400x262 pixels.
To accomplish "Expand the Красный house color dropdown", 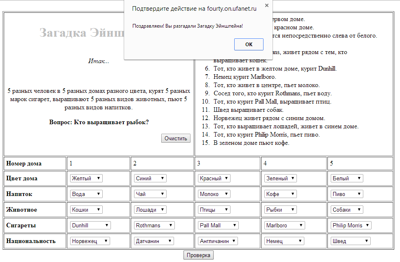I will [x=214, y=178].
